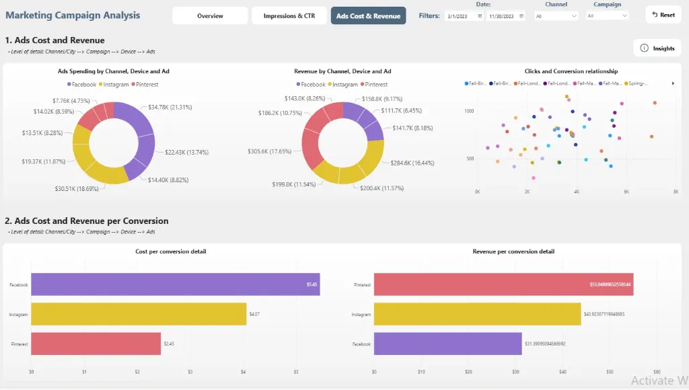
Task: Open the Insights button
Action: [x=657, y=48]
